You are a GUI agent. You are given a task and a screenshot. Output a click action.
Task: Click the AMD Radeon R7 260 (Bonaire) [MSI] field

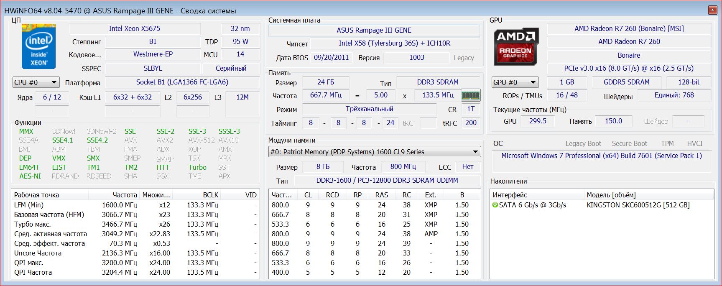pos(629,28)
